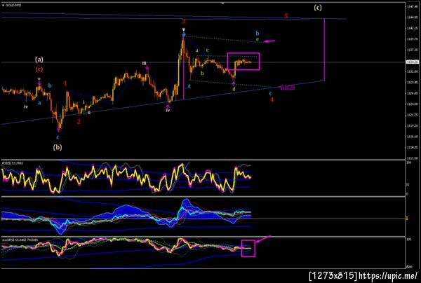
Task: Select the white (b) wave label
Action: click(58, 147)
